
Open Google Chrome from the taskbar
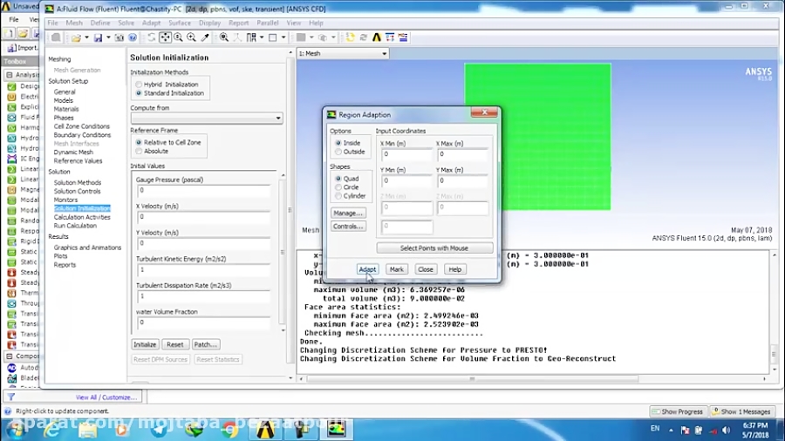[230, 429]
